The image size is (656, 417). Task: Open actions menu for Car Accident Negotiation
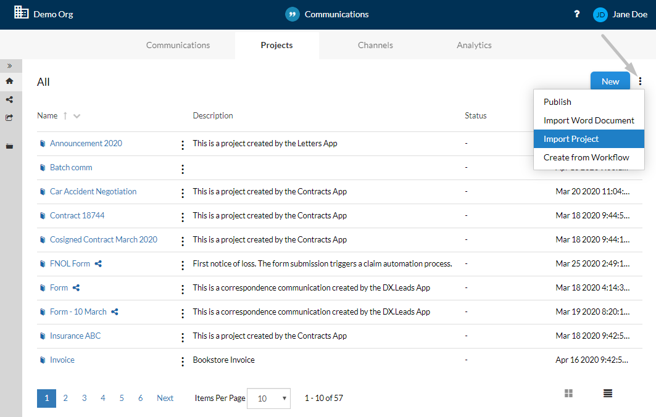coord(183,193)
